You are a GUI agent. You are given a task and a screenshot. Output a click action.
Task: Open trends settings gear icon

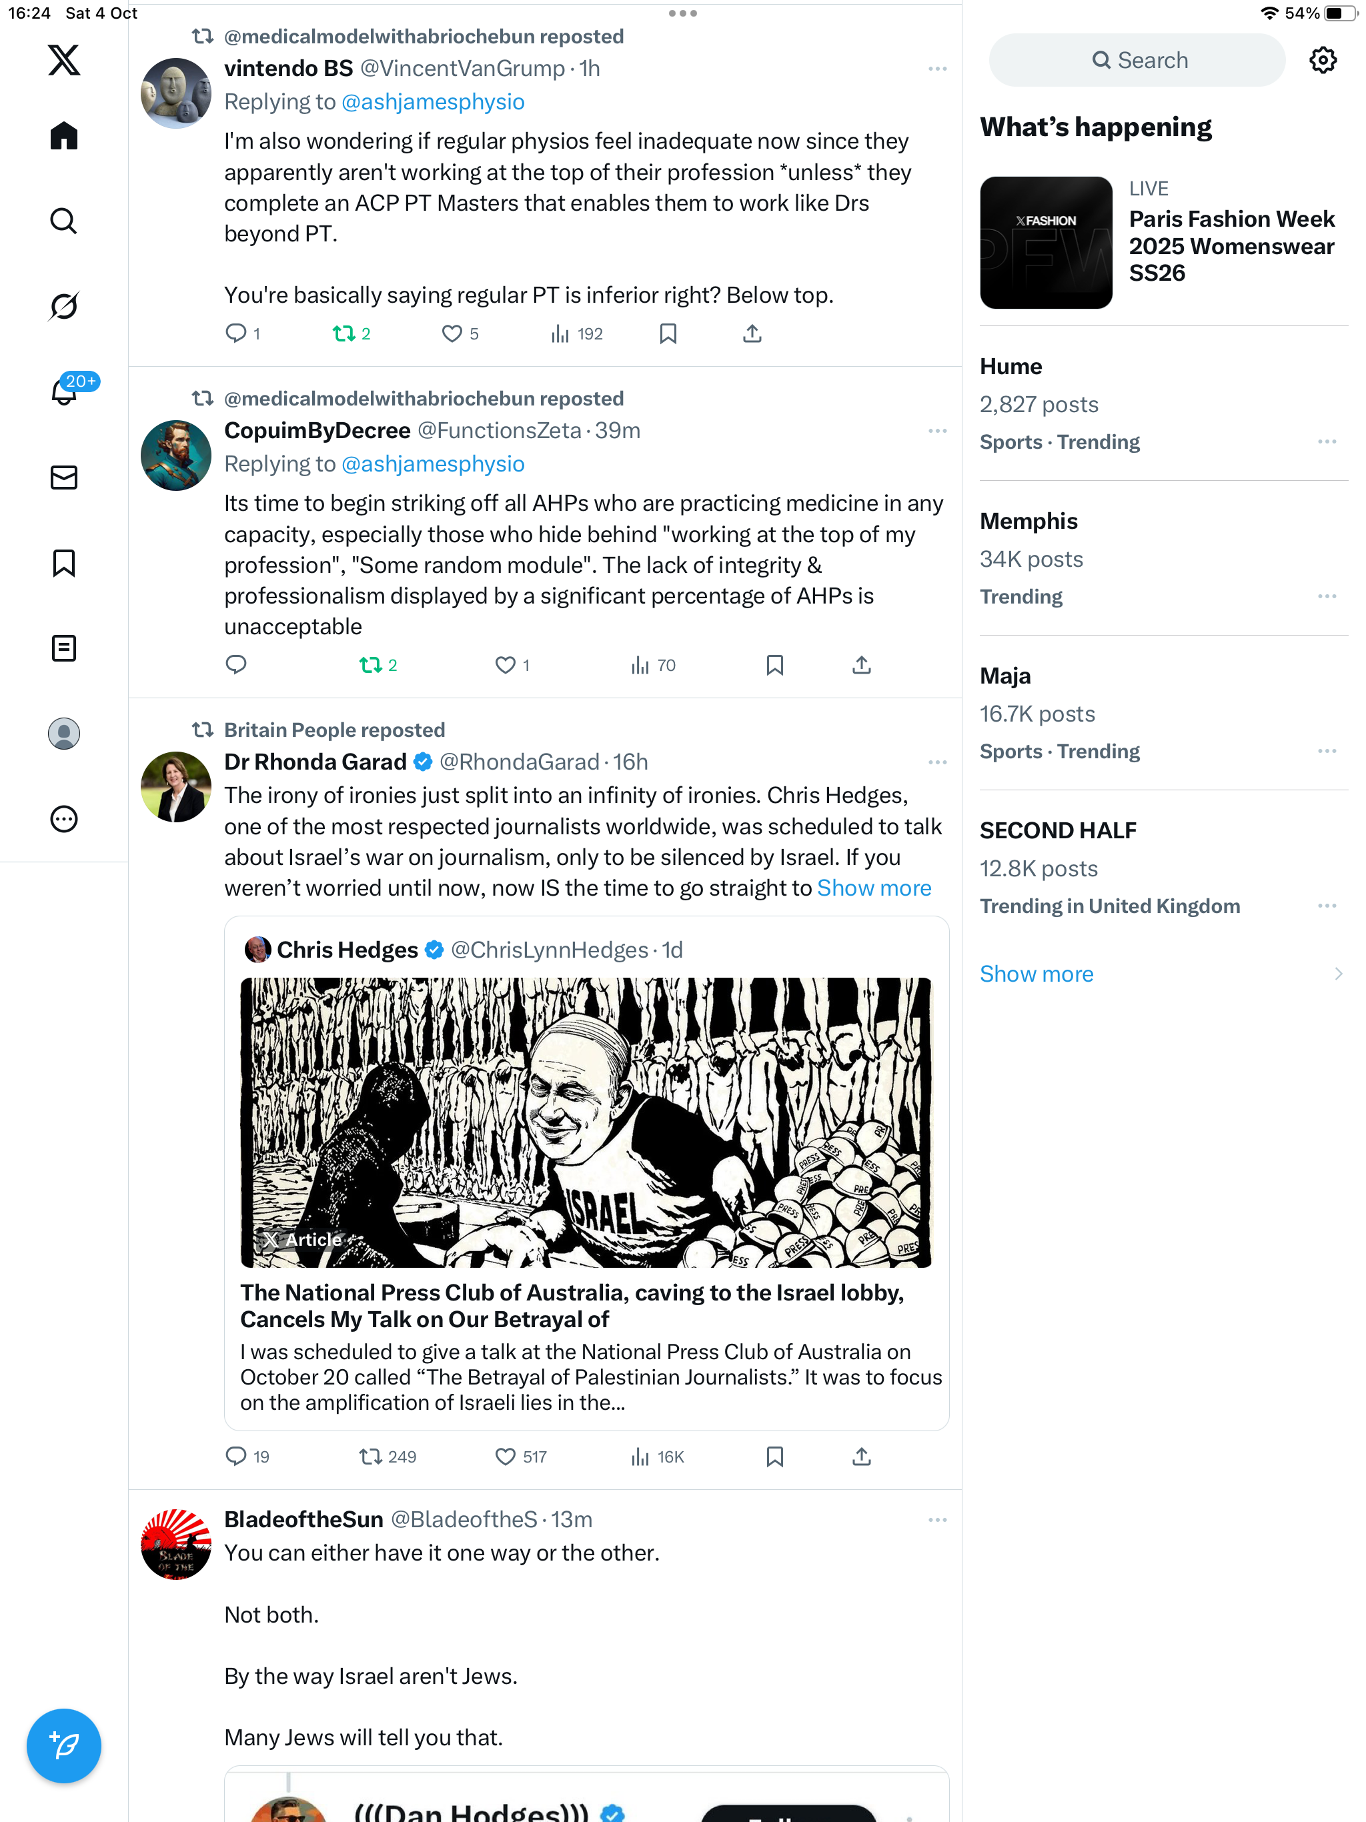[x=1323, y=60]
